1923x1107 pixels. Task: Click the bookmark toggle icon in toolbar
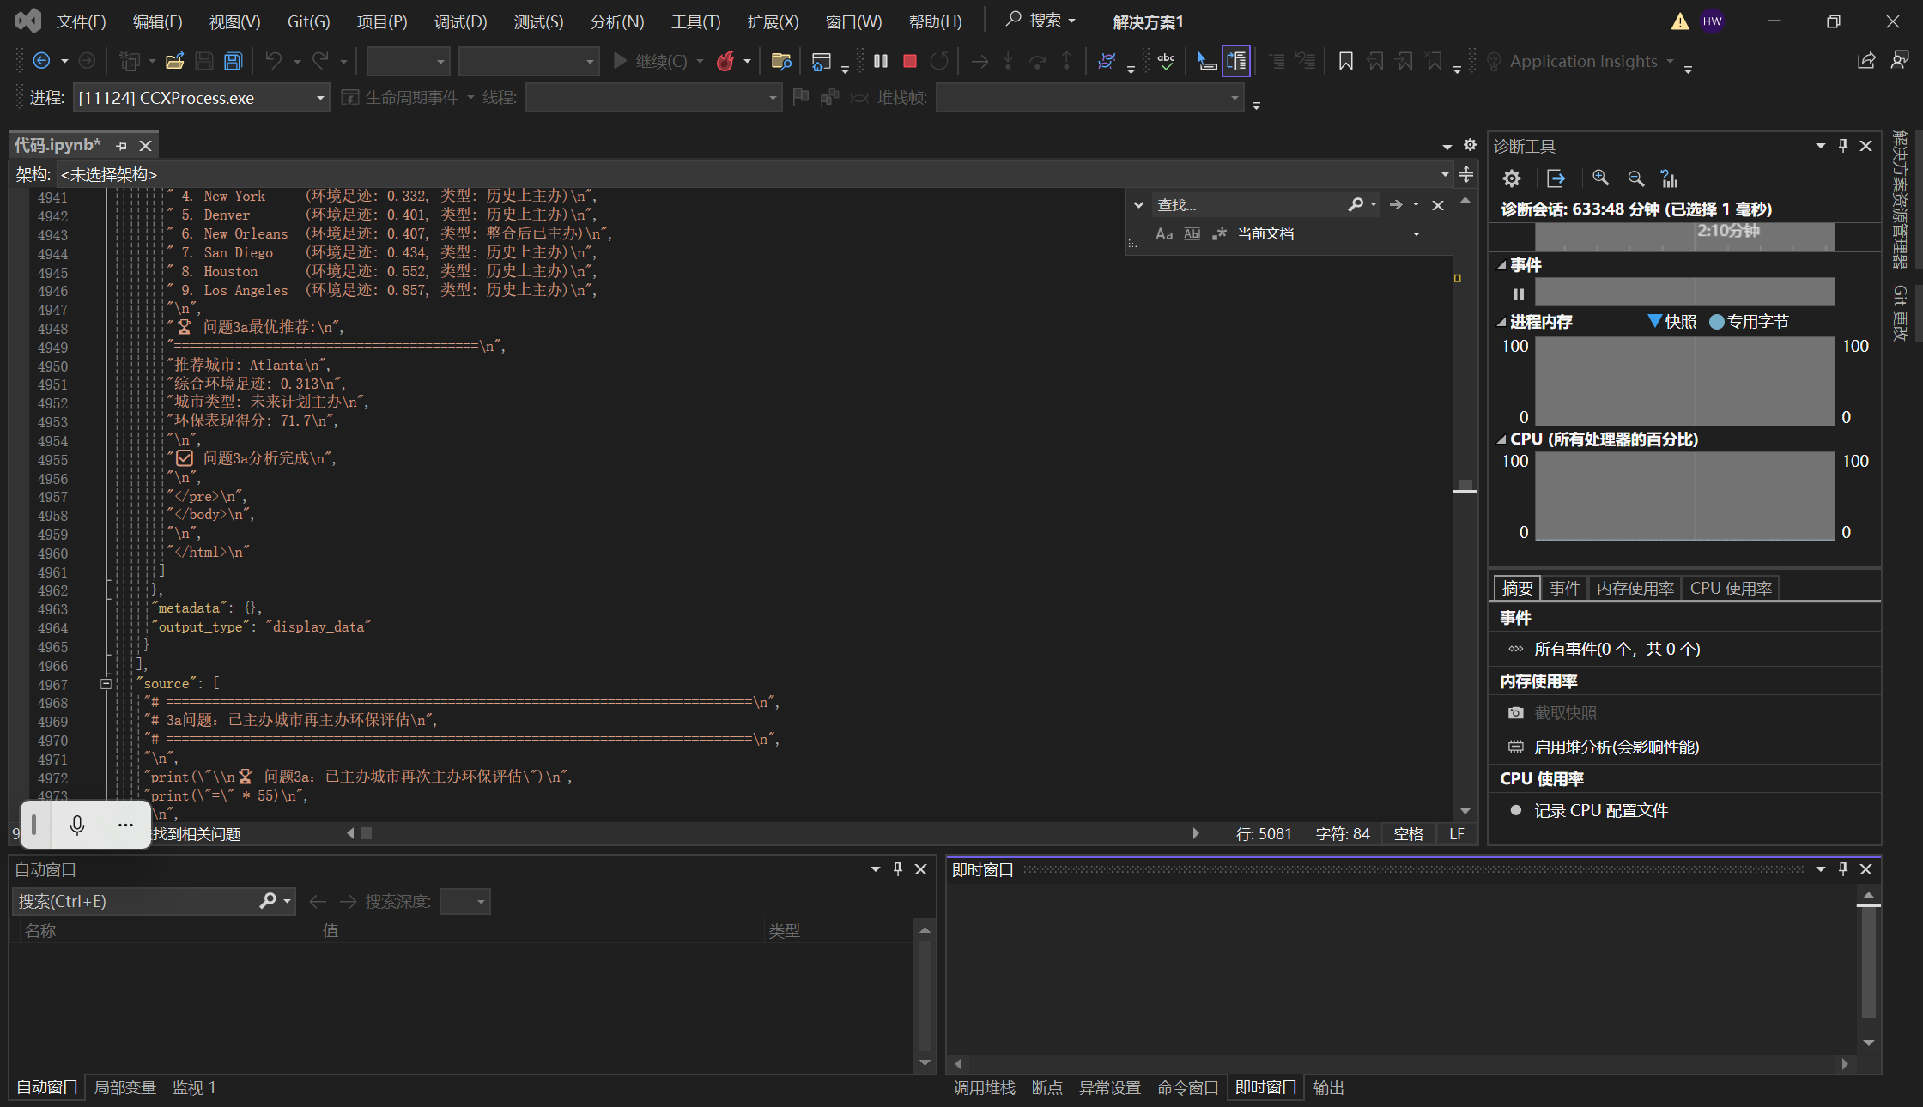tap(1345, 61)
